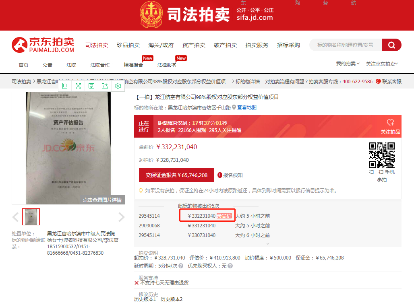This screenshot has width=414, height=307.
Task: Save the image using the disk icon
Action: [x=91, y=86]
